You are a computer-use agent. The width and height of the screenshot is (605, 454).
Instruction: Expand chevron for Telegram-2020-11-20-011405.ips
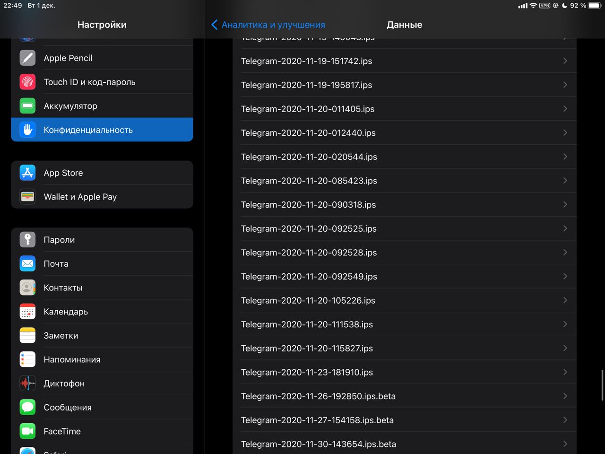tap(565, 109)
